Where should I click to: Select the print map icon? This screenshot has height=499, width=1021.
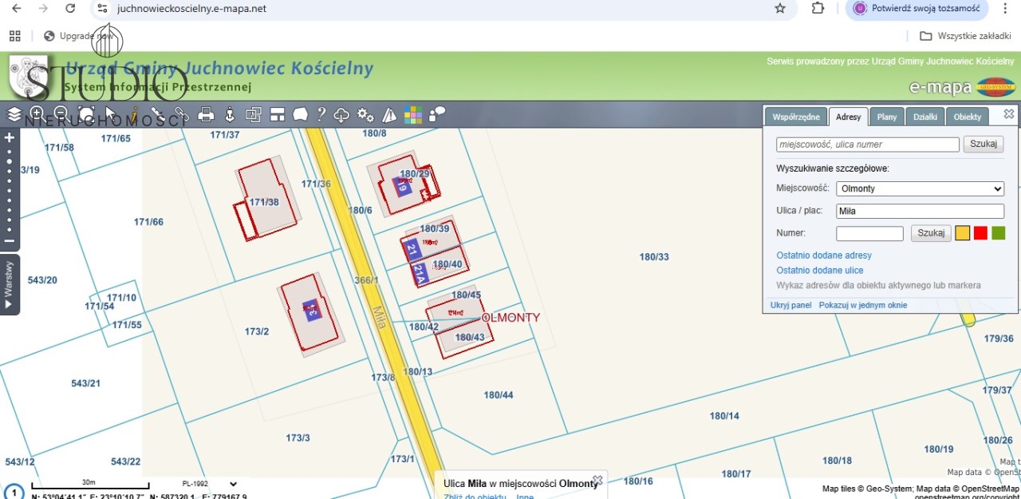[x=206, y=114]
